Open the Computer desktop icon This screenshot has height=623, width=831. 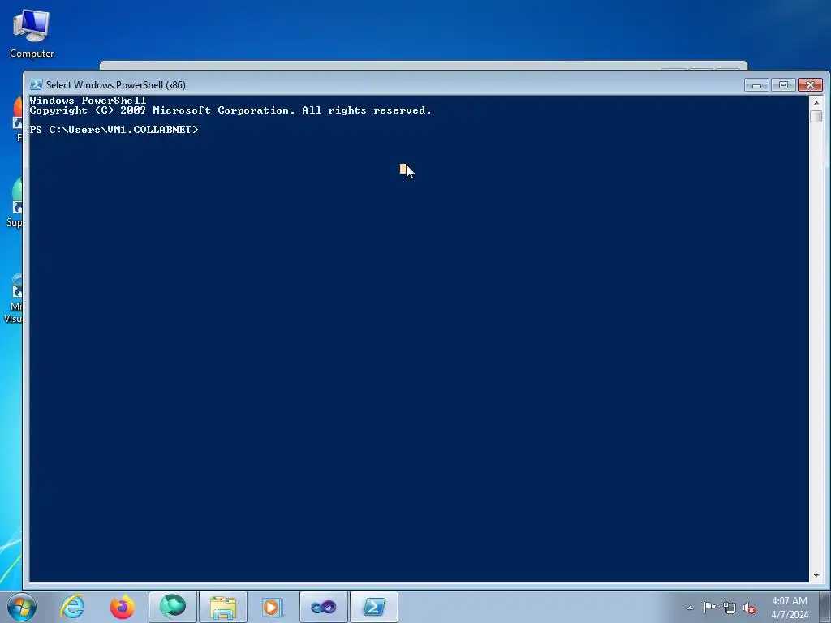click(32, 32)
